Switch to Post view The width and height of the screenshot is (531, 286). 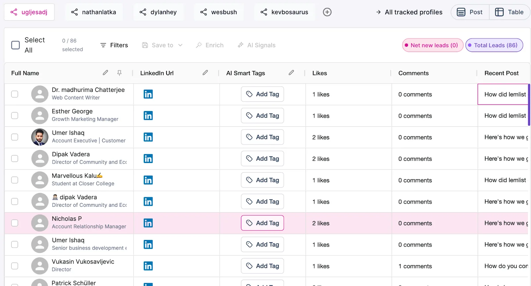pyautogui.click(x=470, y=12)
